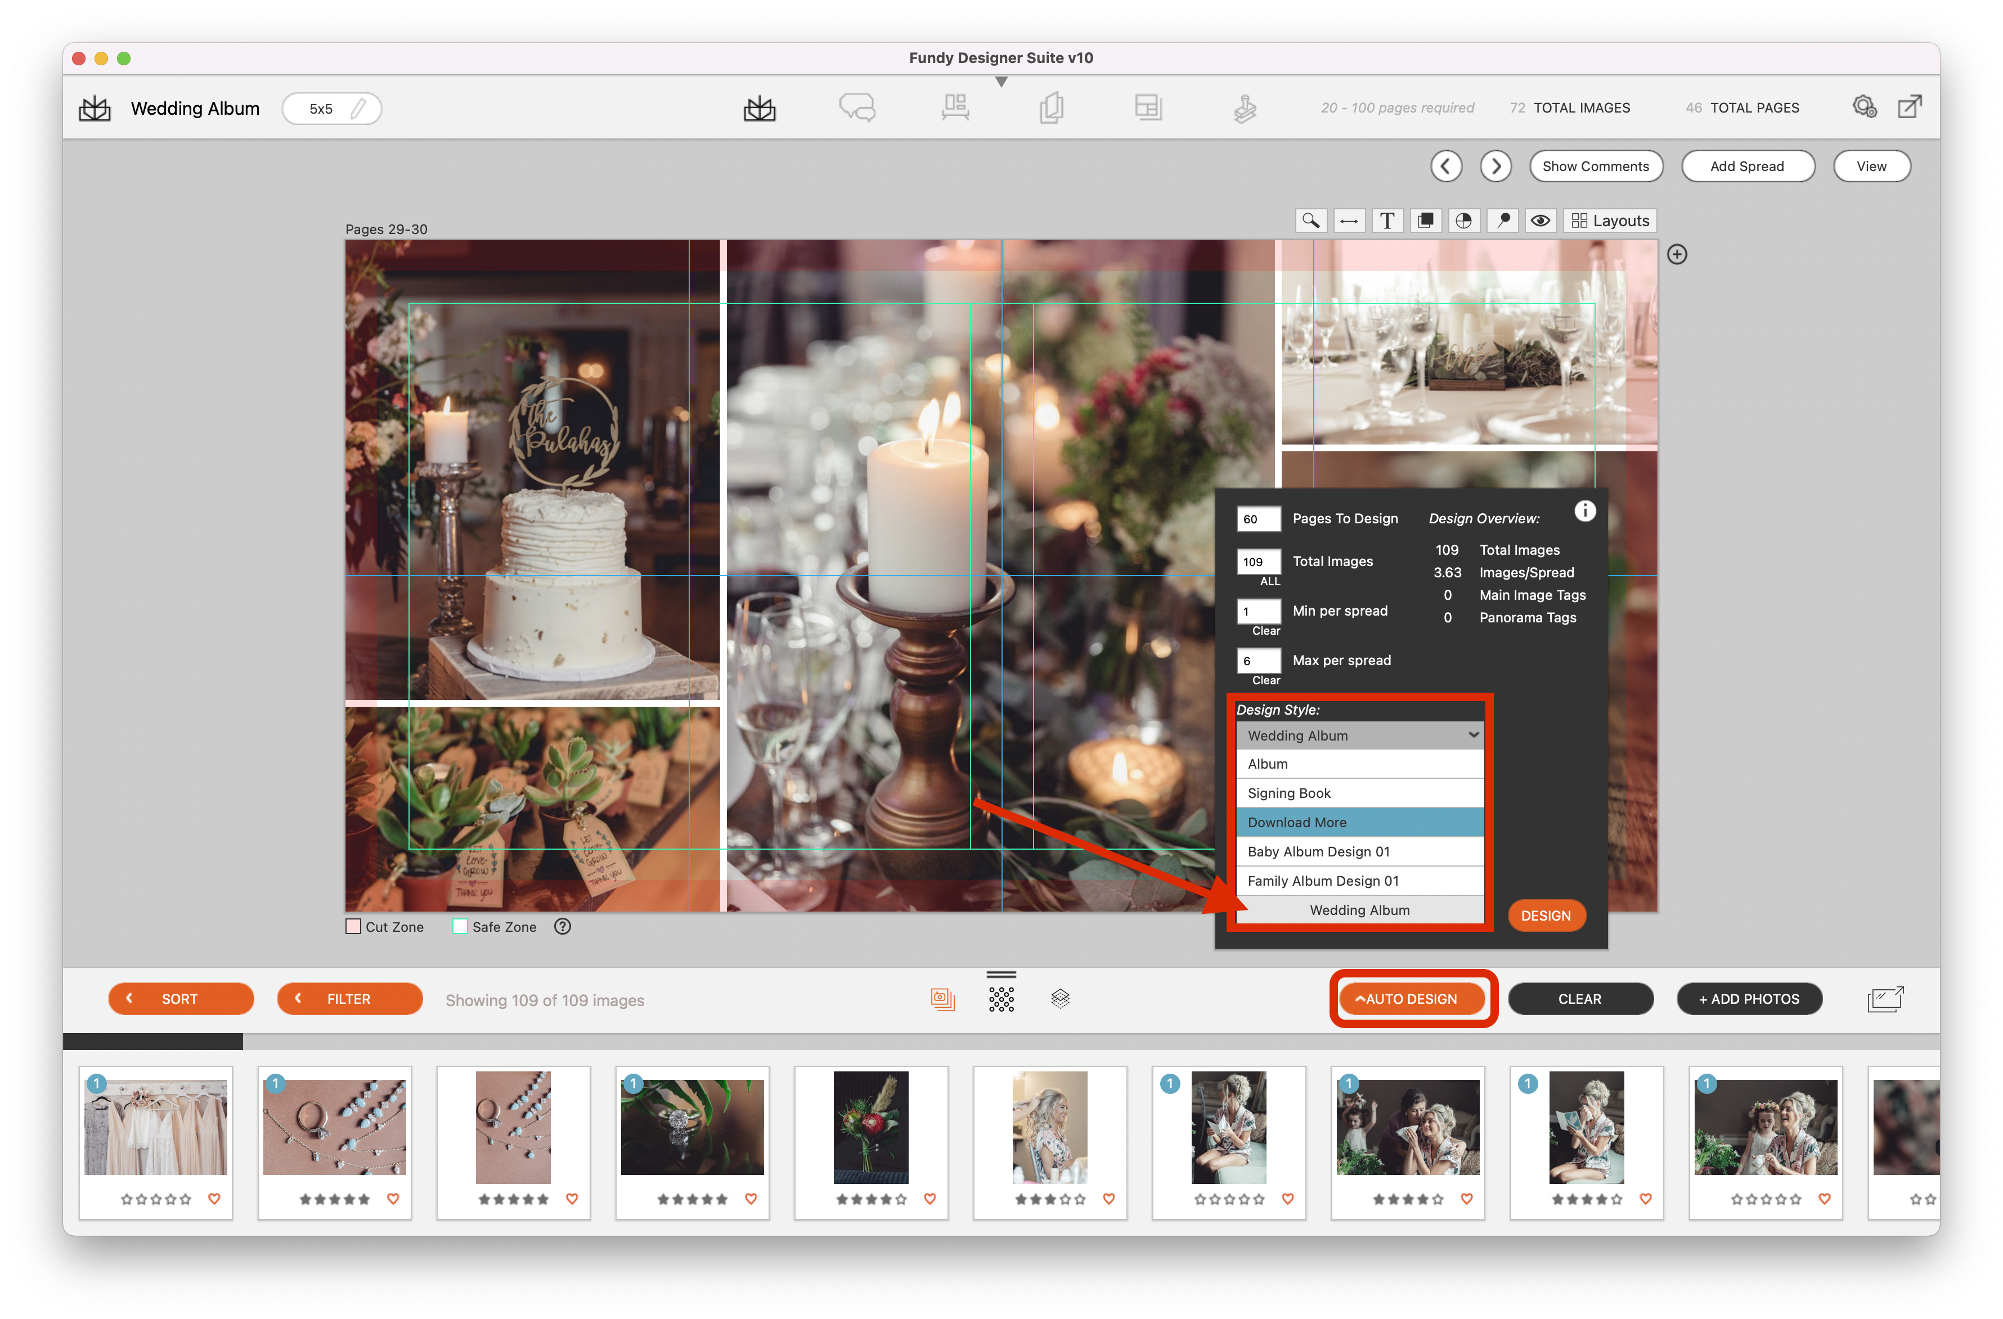Select Download More in style list
2003x1319 pixels.
point(1359,822)
